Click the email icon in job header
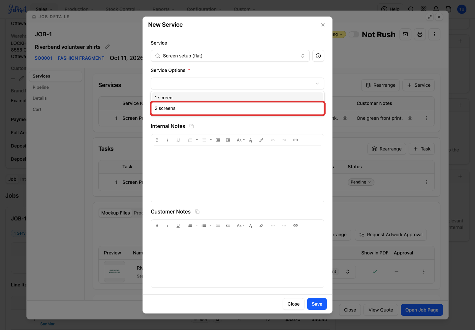 405,34
